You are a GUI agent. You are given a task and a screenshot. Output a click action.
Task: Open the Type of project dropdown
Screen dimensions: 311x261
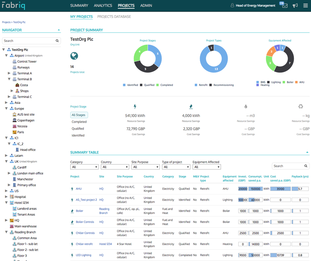pyautogui.click(x=176, y=167)
